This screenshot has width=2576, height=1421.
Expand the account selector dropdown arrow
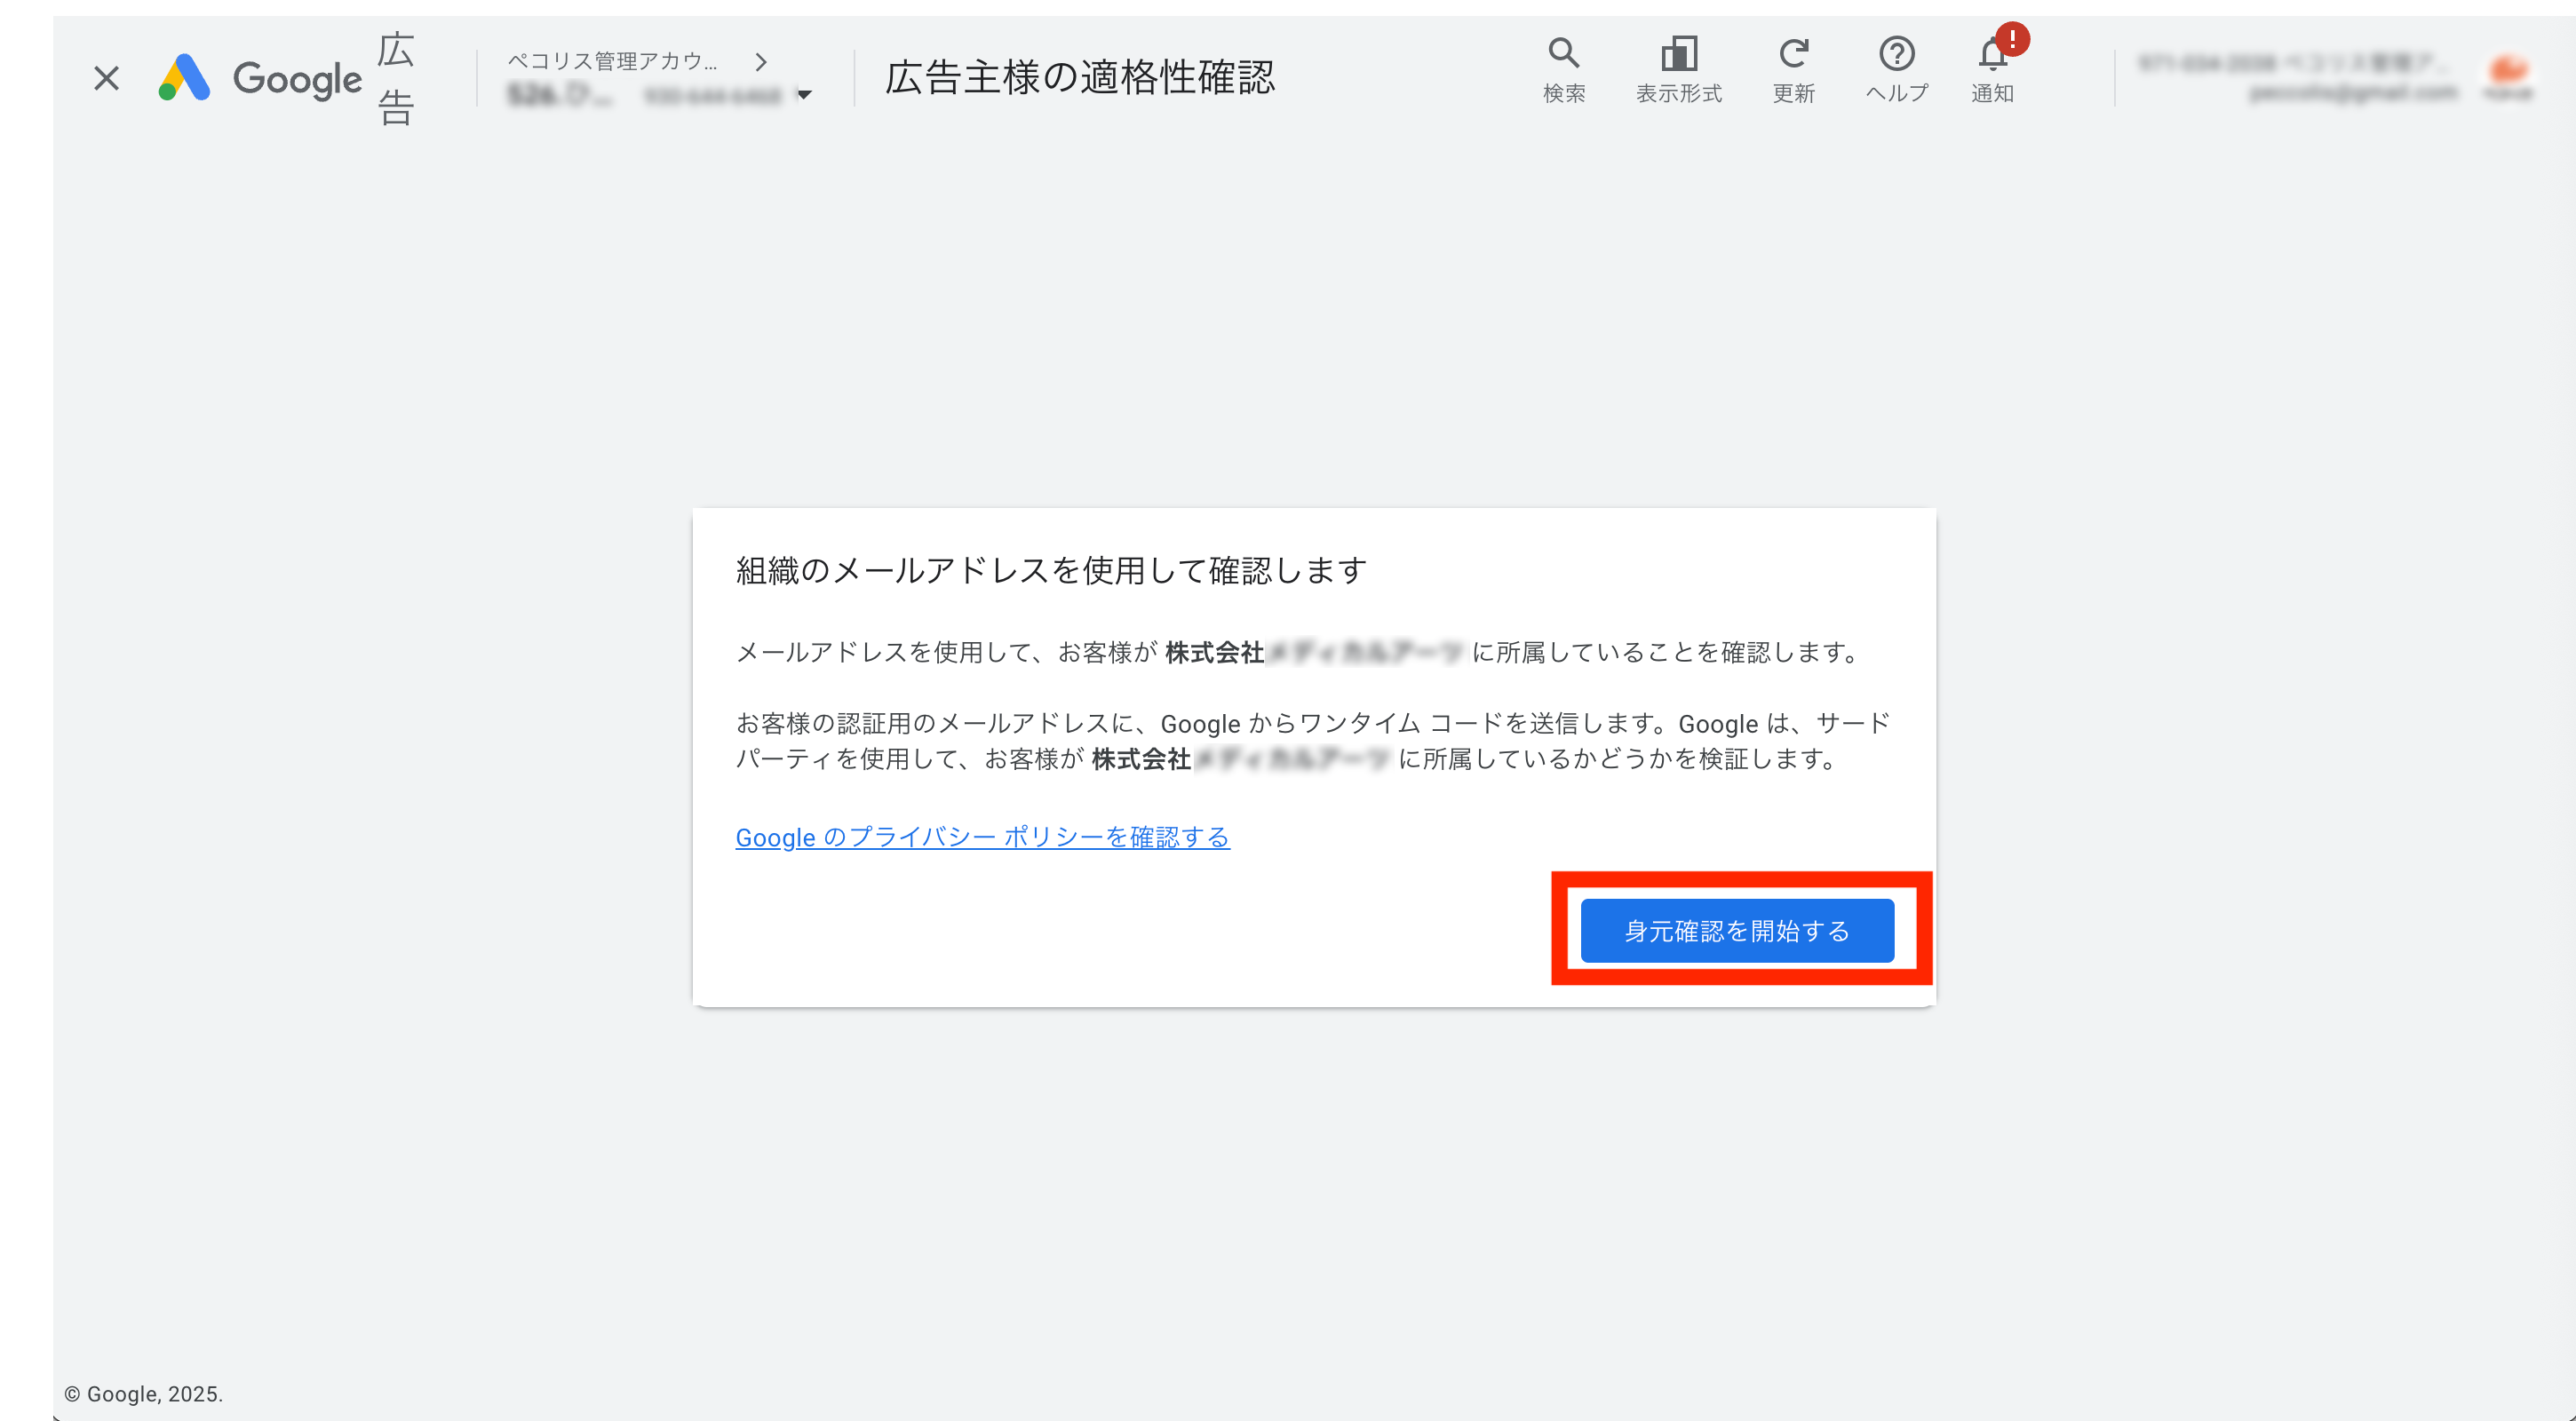[x=804, y=95]
